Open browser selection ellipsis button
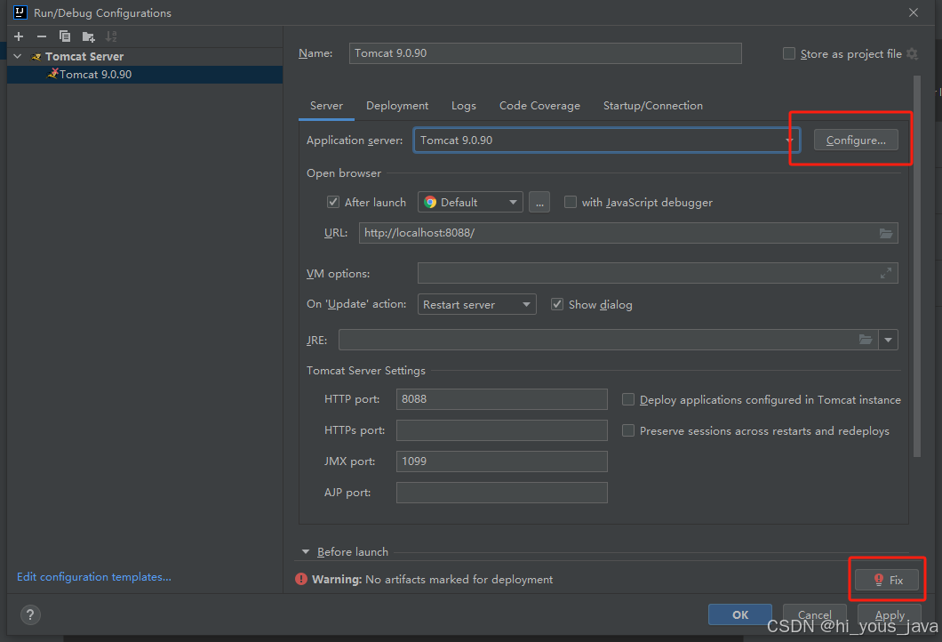The width and height of the screenshot is (942, 642). 539,203
